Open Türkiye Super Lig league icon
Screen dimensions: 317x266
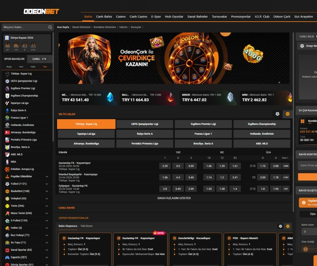7,74
